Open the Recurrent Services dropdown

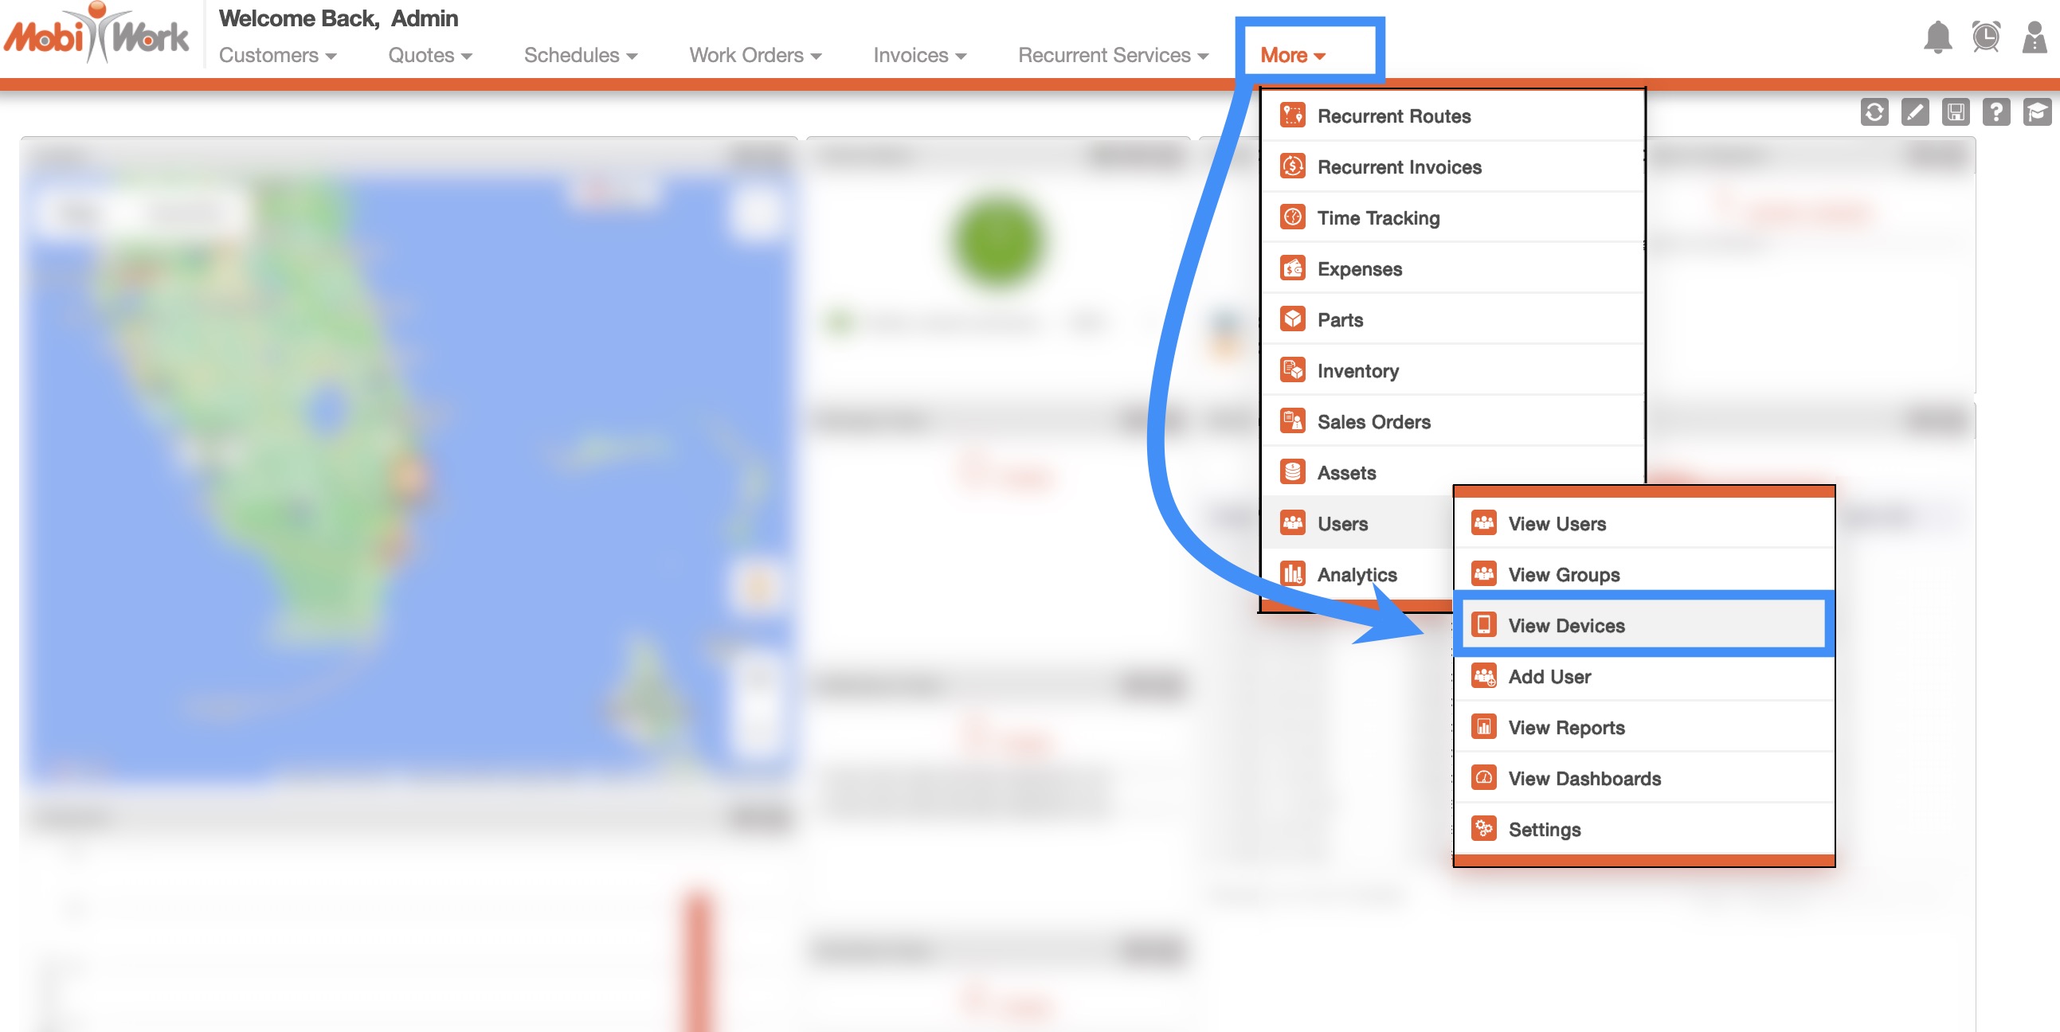[x=1112, y=55]
